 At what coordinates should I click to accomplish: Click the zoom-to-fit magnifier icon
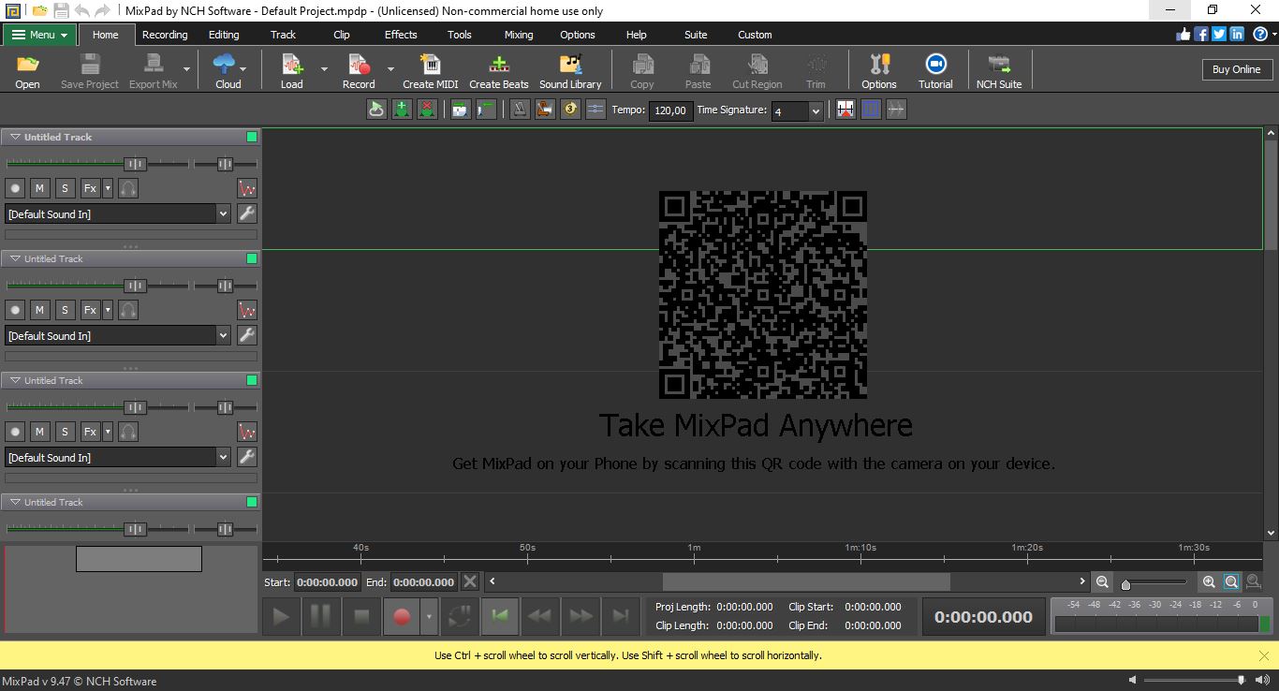(x=1231, y=581)
